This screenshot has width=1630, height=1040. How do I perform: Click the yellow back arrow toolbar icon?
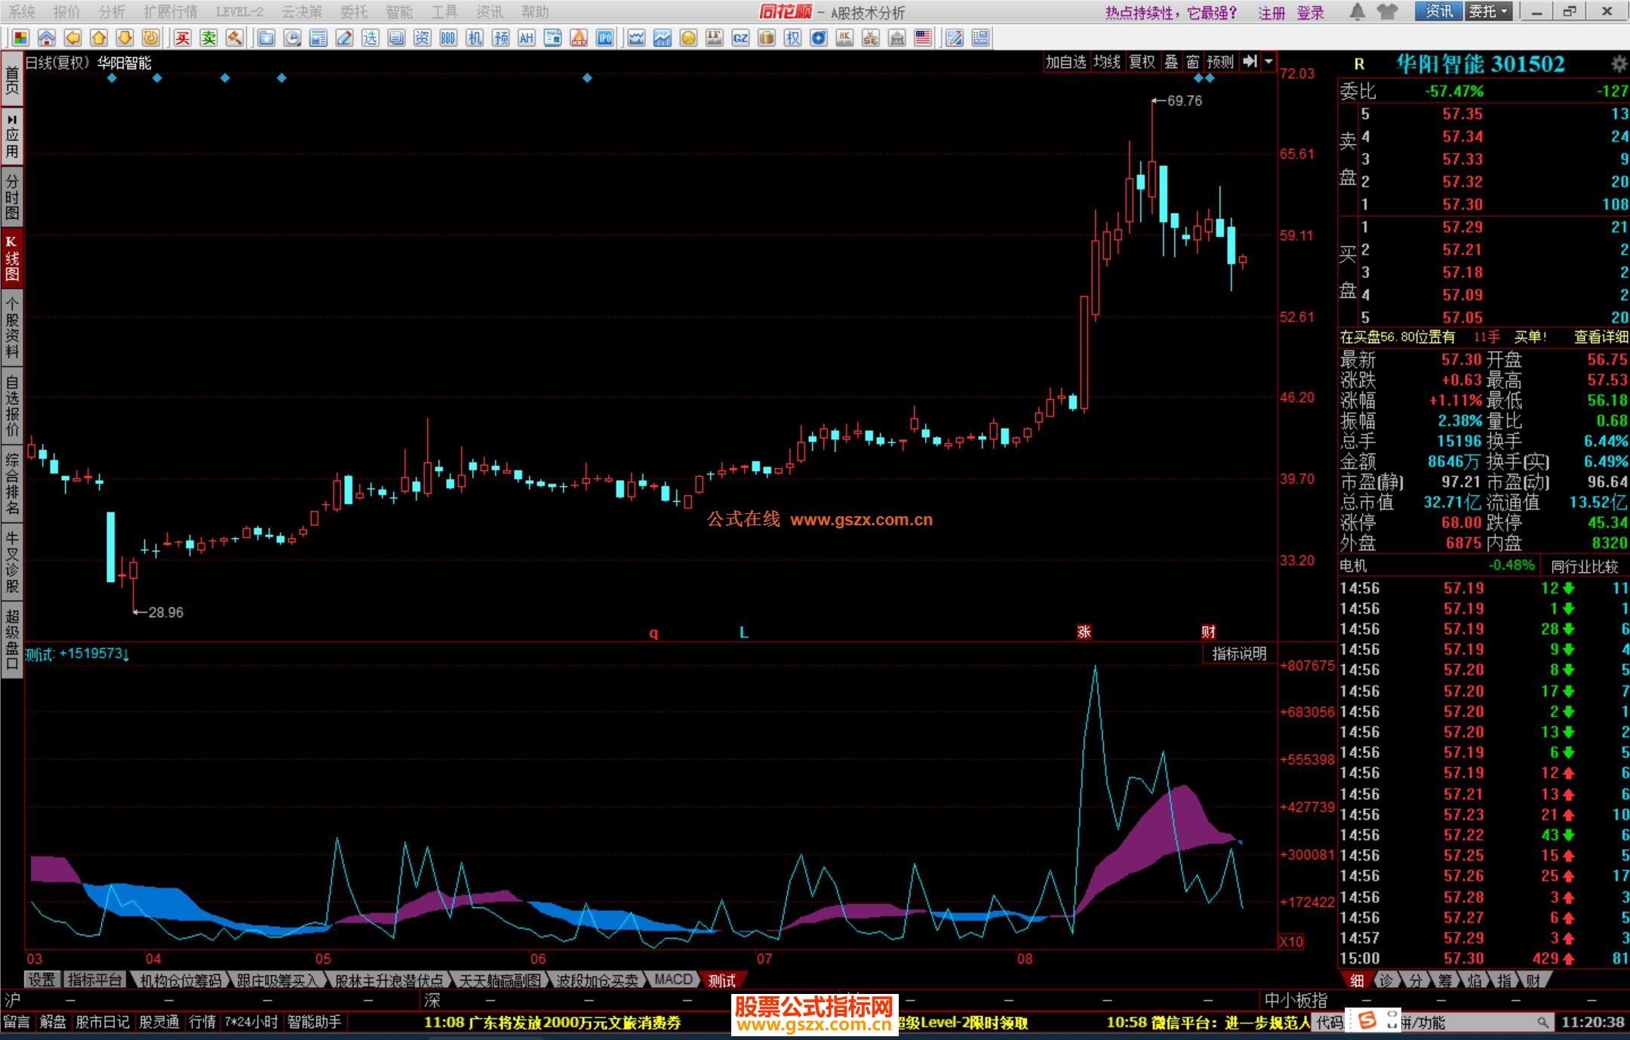click(x=73, y=38)
